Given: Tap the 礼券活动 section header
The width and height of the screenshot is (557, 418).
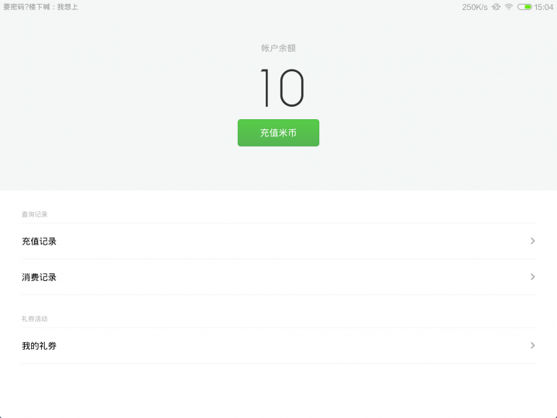Looking at the screenshot, I should pyautogui.click(x=34, y=319).
